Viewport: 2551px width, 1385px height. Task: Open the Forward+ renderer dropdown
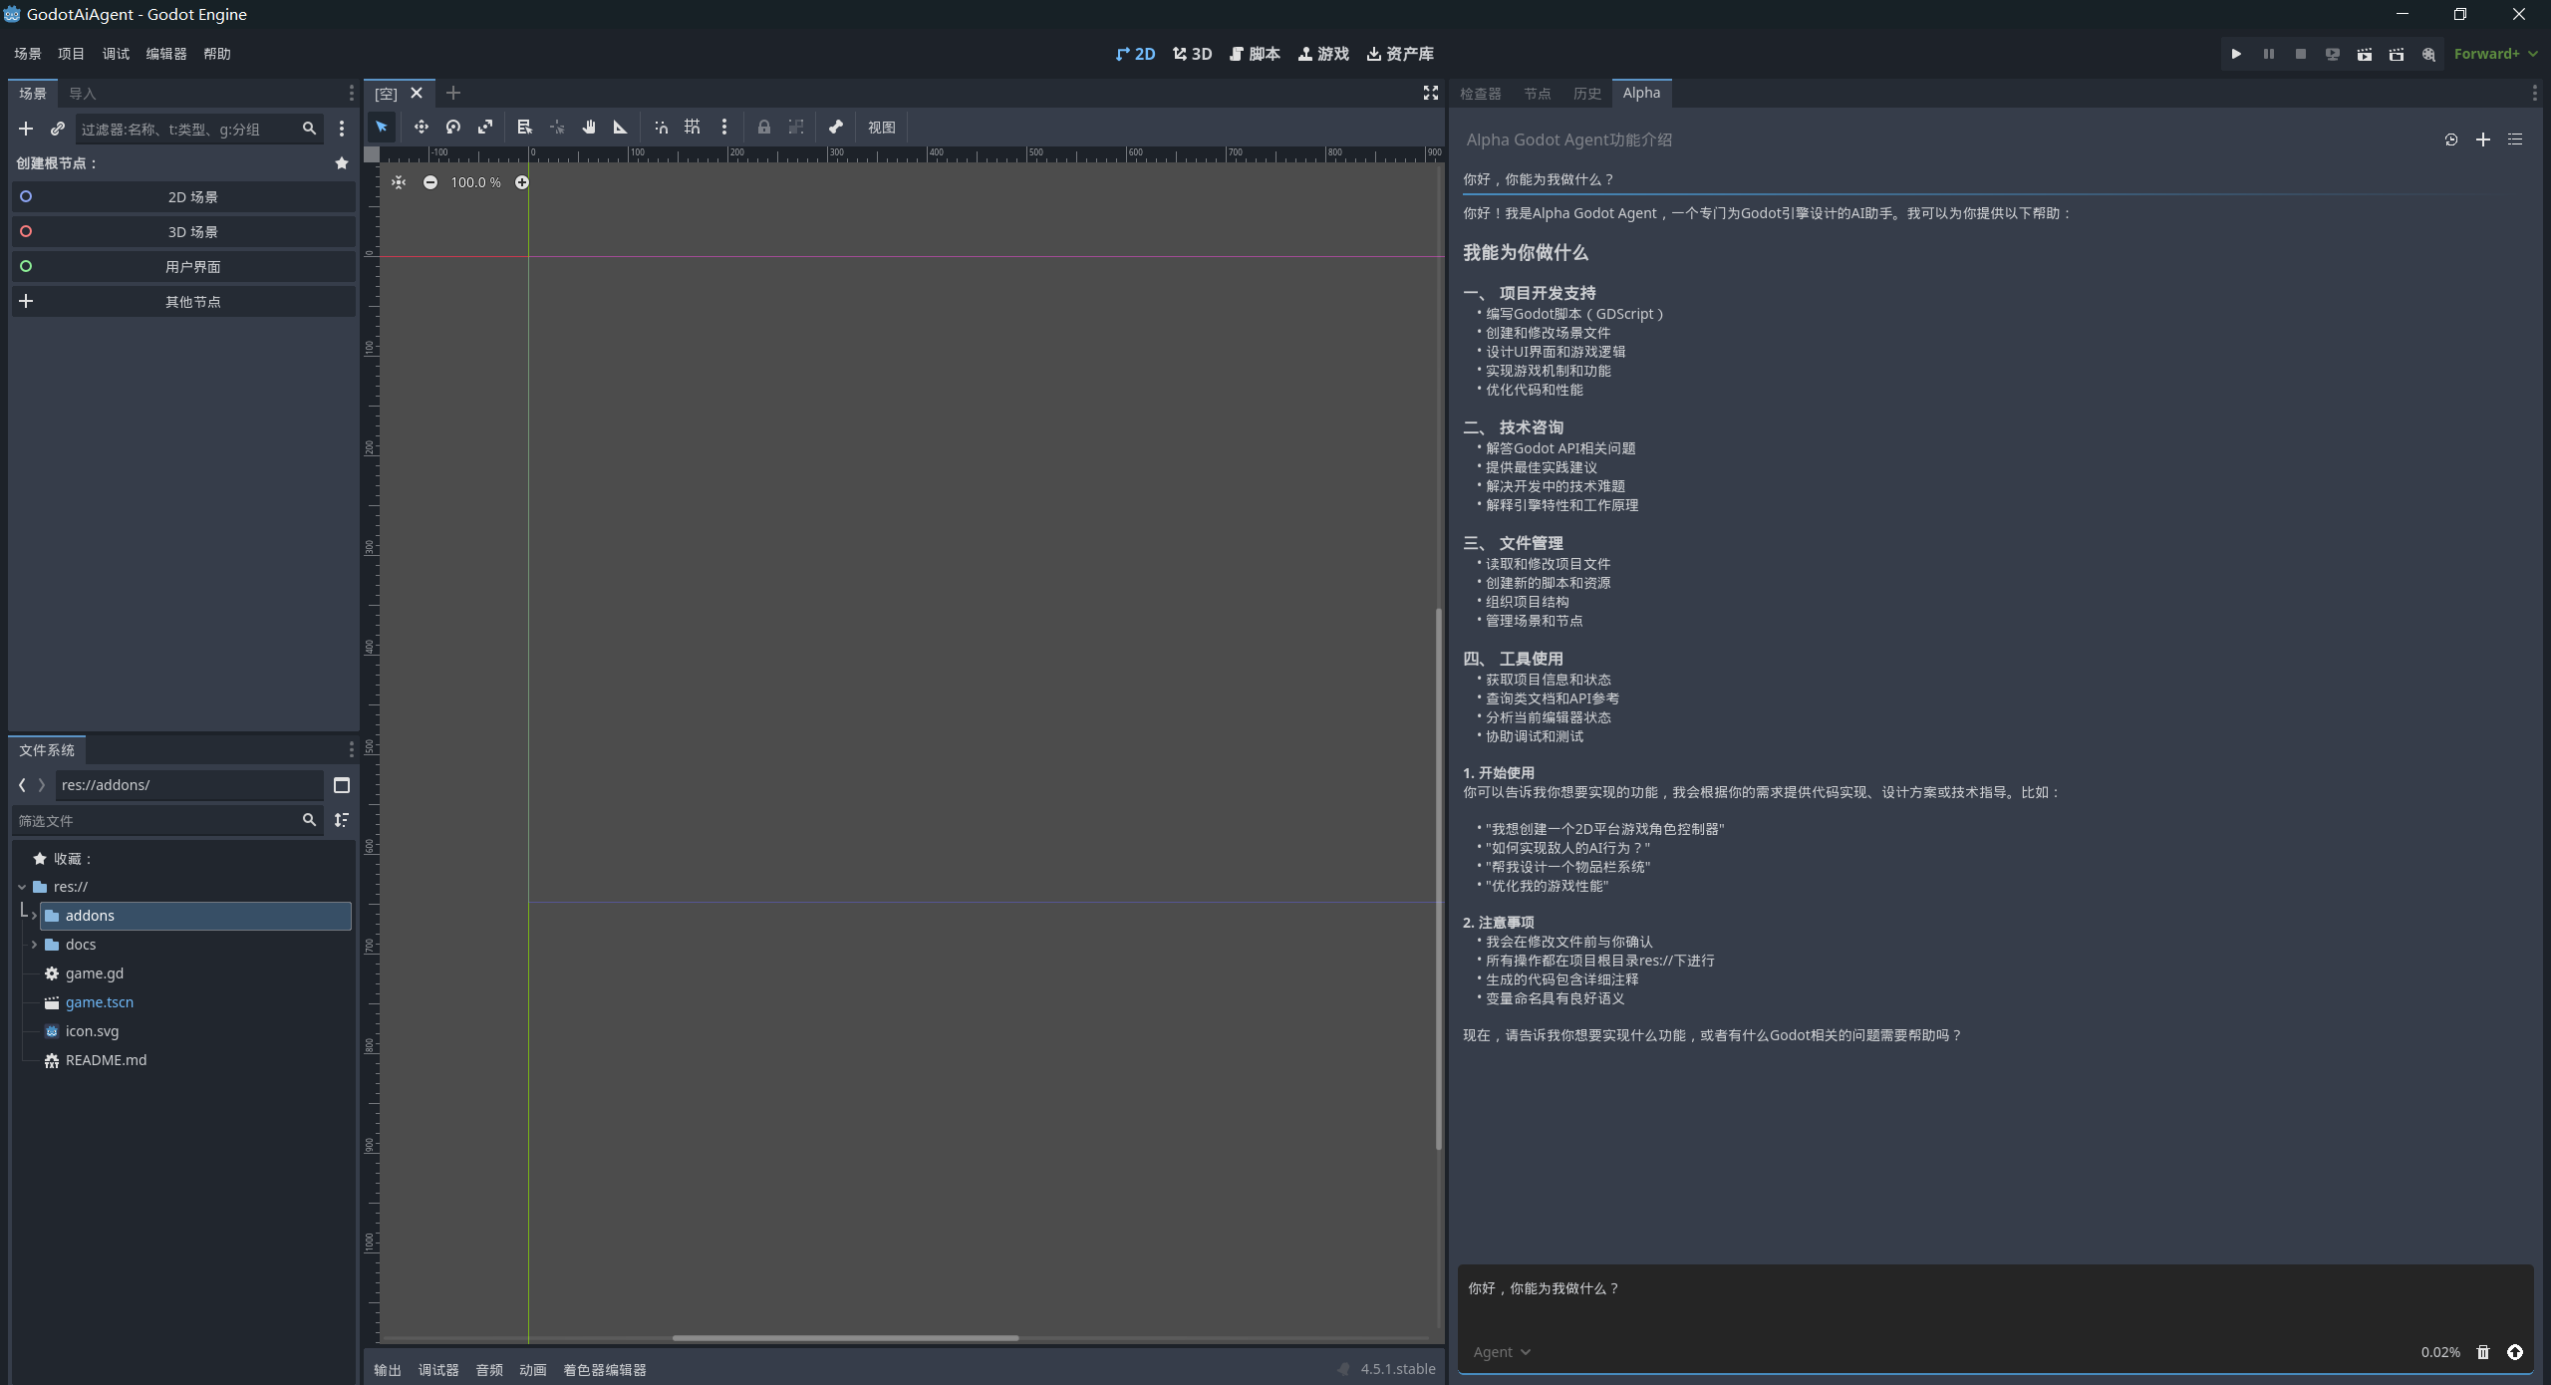click(x=2494, y=54)
